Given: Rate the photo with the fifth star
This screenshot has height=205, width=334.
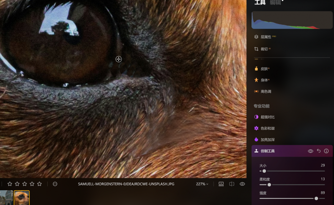Looking at the screenshot, I should tap(39, 184).
